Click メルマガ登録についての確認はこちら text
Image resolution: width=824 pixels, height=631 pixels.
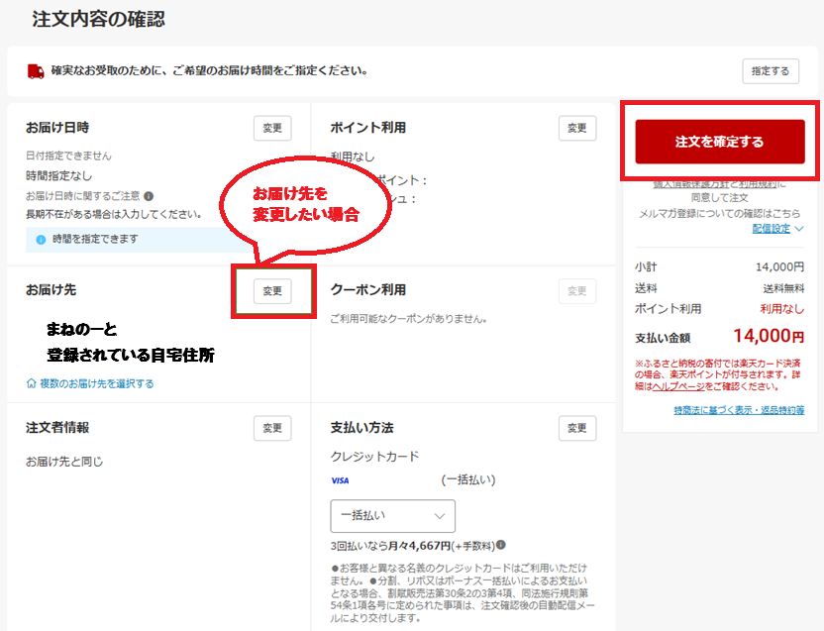coord(719,214)
